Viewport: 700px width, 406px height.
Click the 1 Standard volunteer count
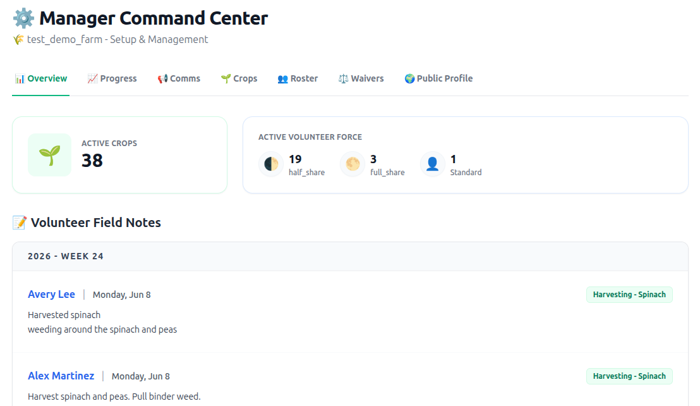[x=453, y=159]
